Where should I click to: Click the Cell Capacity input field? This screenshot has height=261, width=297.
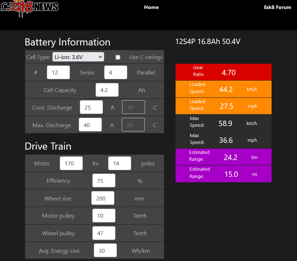107,90
